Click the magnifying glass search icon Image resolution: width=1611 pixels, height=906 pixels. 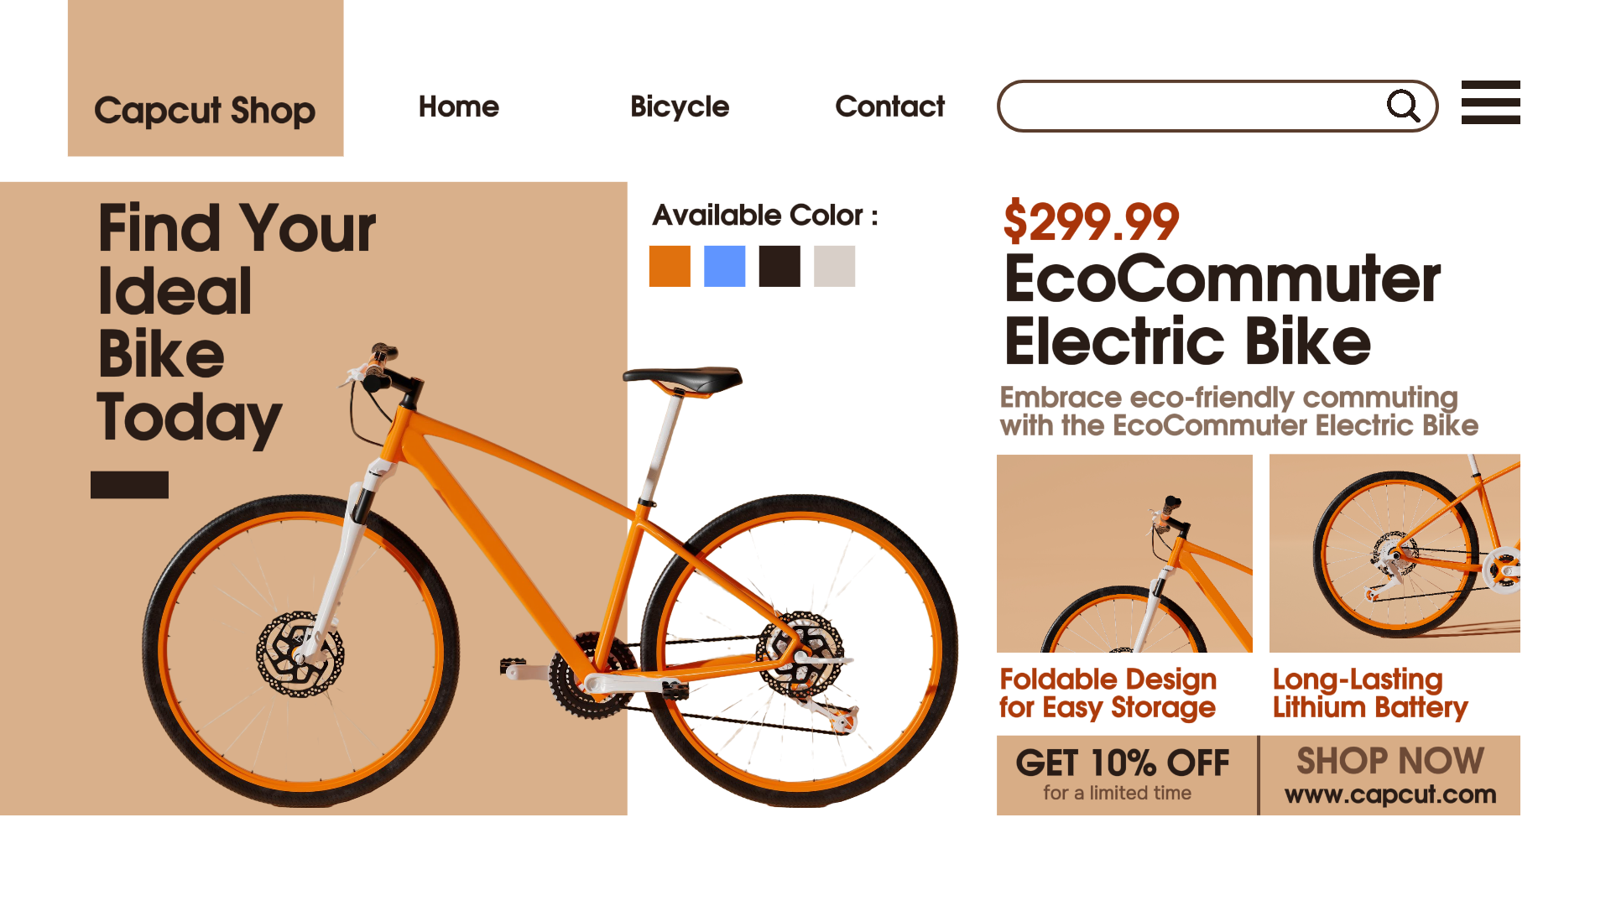click(1402, 107)
